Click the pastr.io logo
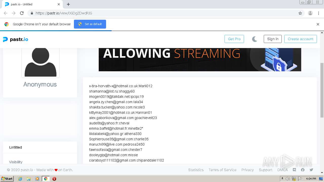Viewport: 324px width, 182px height. click(15, 39)
